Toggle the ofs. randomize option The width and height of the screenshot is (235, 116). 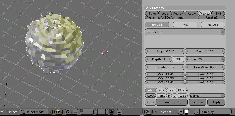[x=150, y=90]
